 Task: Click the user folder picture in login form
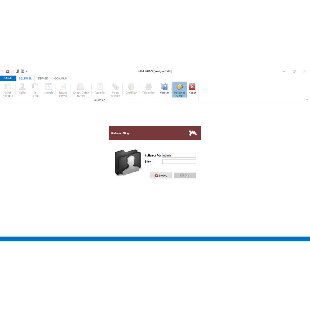coord(128,162)
